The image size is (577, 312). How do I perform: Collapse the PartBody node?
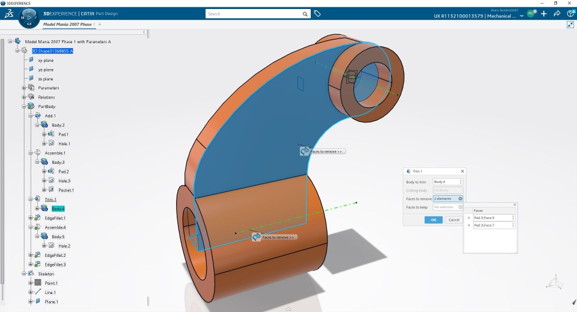[x=24, y=106]
